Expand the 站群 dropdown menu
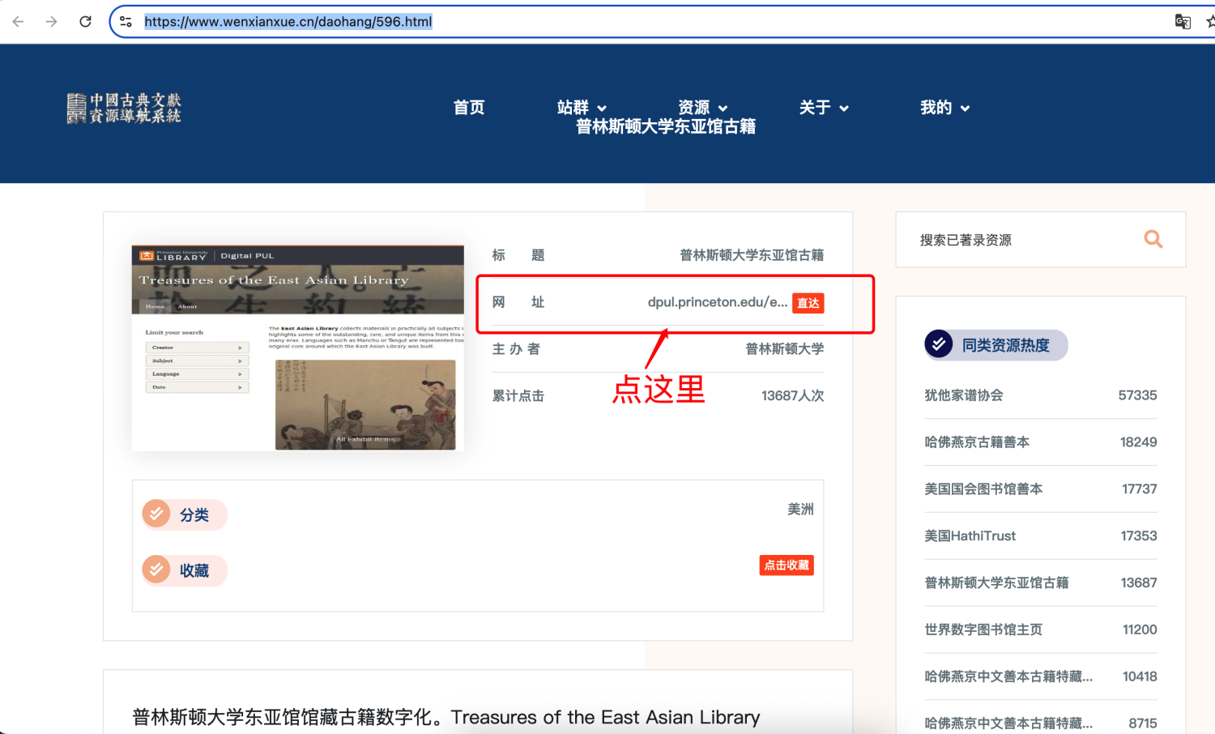The height and width of the screenshot is (734, 1215). point(582,108)
